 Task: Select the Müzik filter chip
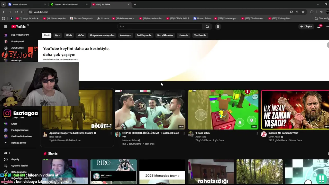[69, 35]
